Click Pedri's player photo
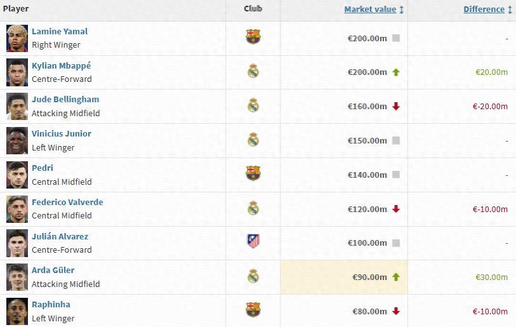 click(17, 175)
